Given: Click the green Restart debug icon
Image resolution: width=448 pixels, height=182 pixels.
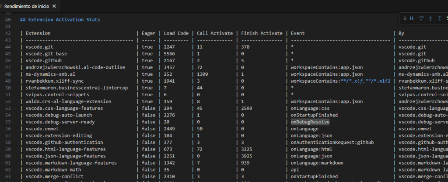Looking at the screenshot, I should tap(446, 18).
